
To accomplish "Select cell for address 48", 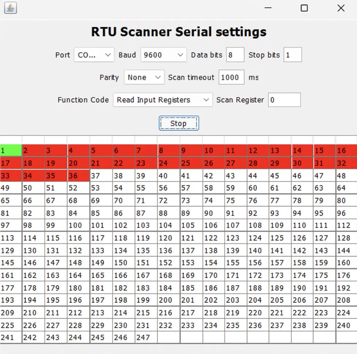I will tap(346, 176).
